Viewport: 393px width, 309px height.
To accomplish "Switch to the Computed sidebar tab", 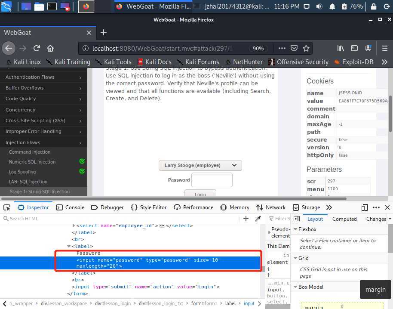I will click(344, 219).
